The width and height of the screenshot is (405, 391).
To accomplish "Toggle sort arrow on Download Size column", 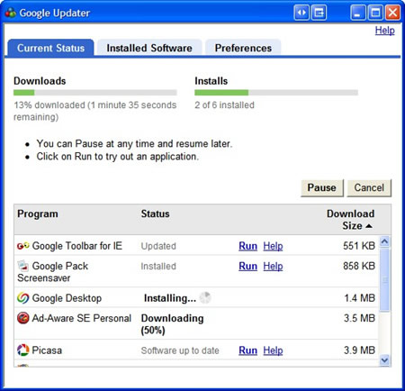I will pyautogui.click(x=369, y=226).
